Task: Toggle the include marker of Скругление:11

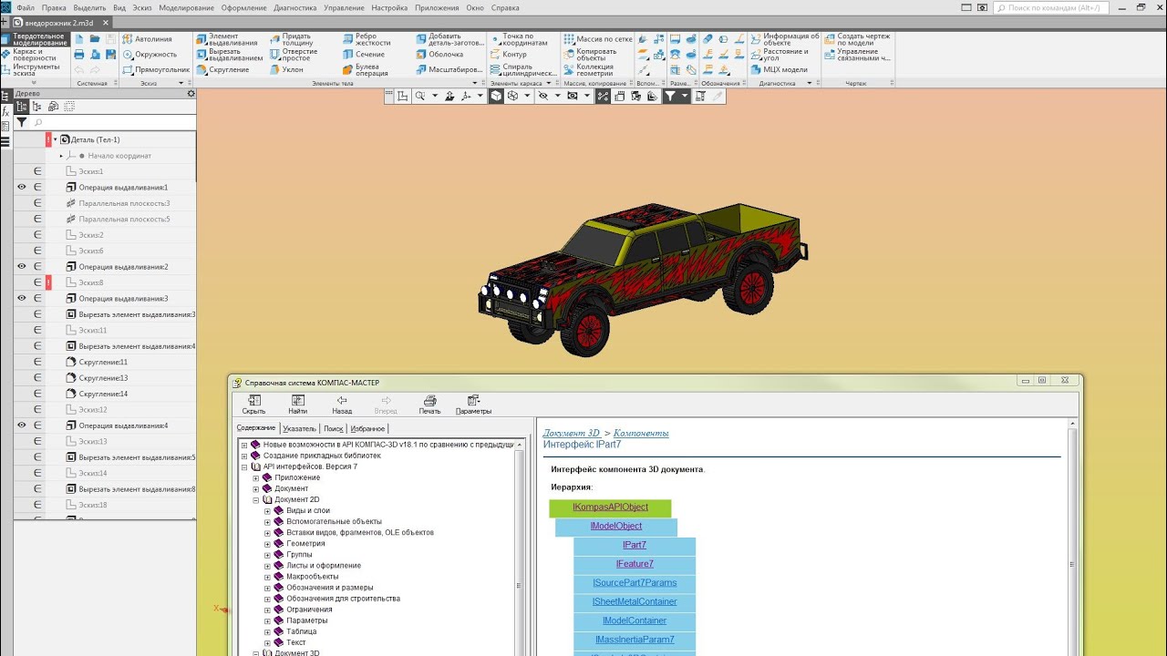Action: click(x=38, y=362)
